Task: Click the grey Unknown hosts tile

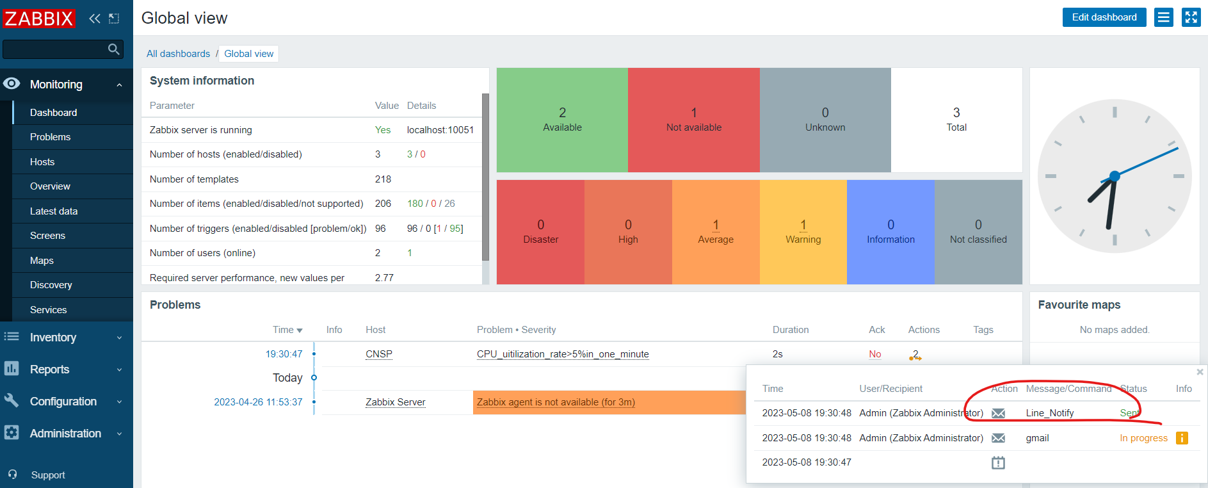Action: [825, 120]
